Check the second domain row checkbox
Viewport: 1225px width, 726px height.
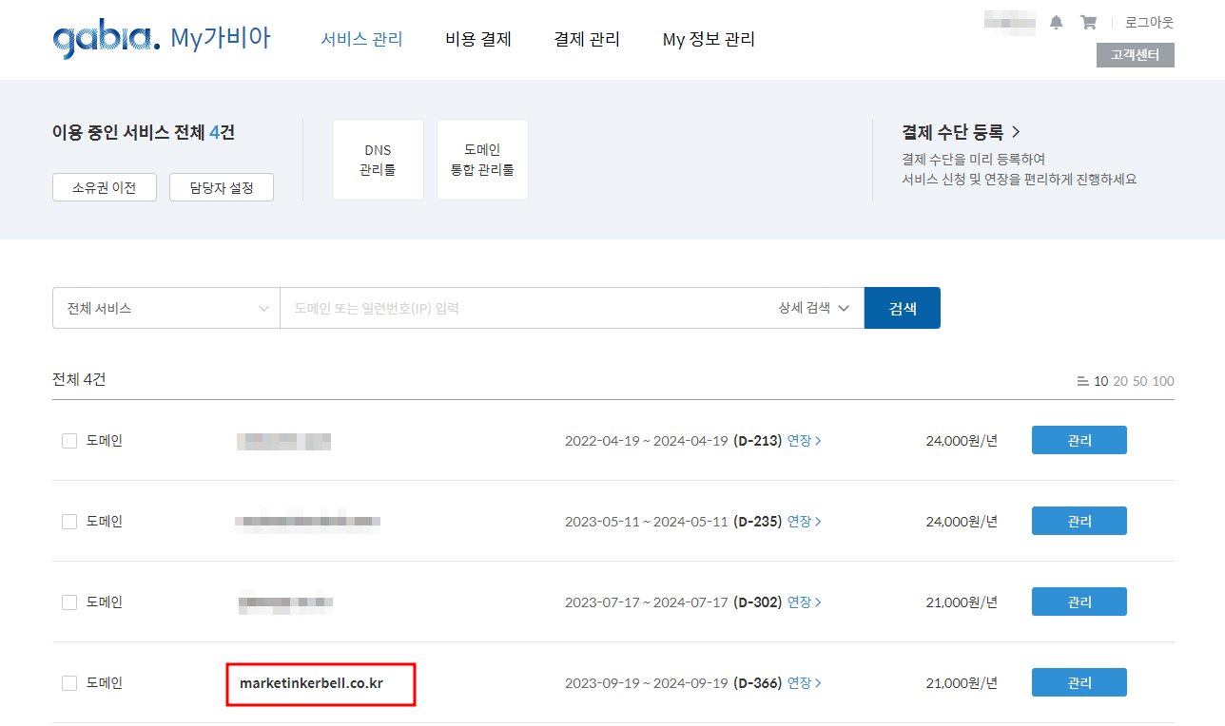[x=68, y=521]
